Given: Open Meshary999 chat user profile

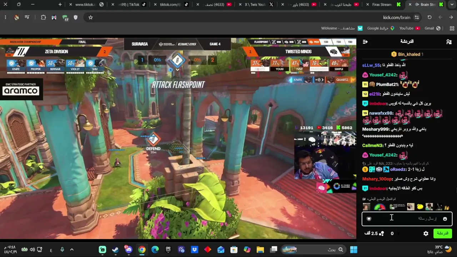Looking at the screenshot, I should click(x=376, y=129).
